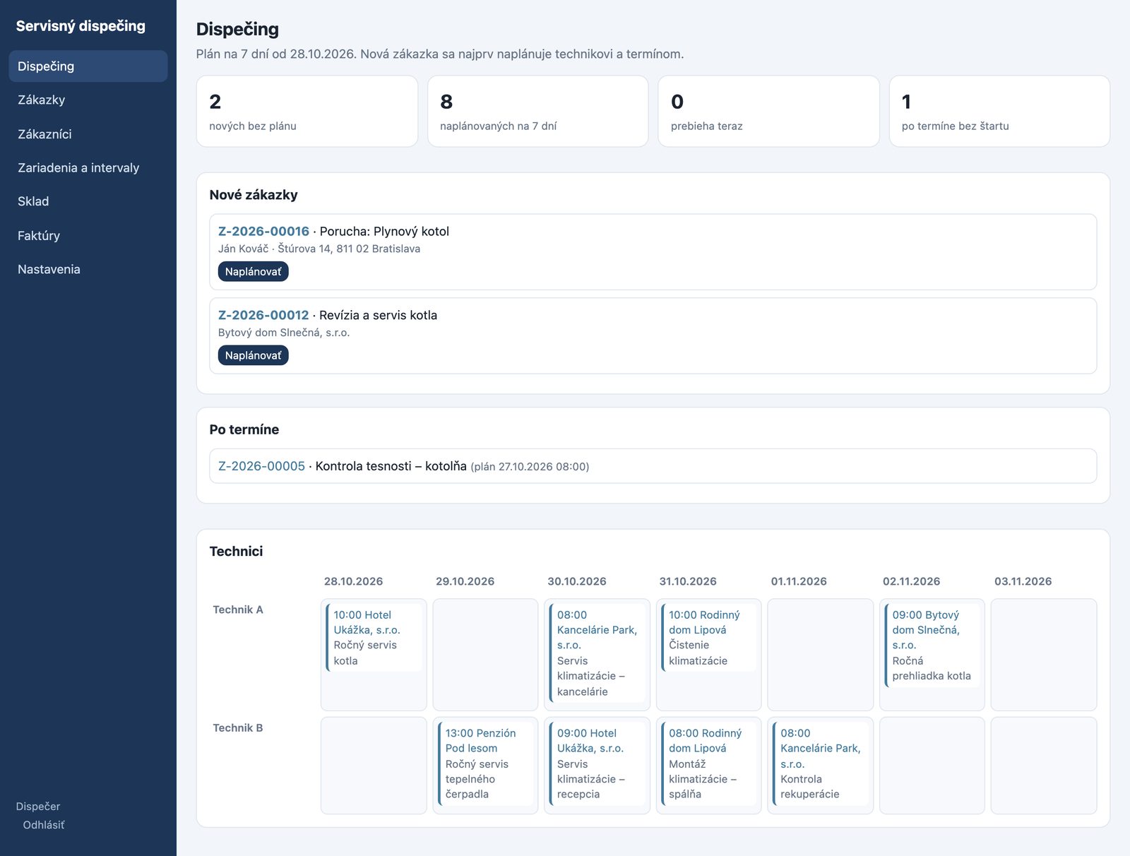Navigate to Faktúry
The image size is (1130, 856).
click(x=88, y=235)
